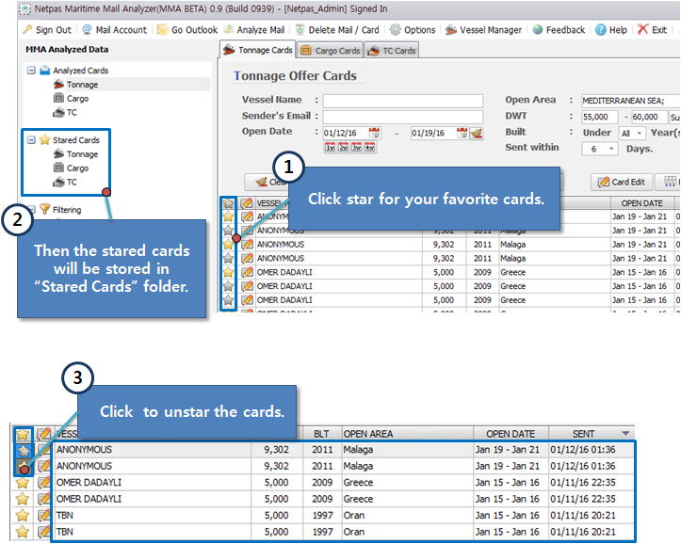681x544 pixels.
Task: Click edit-pencil column header in upper table
Action: tap(247, 203)
